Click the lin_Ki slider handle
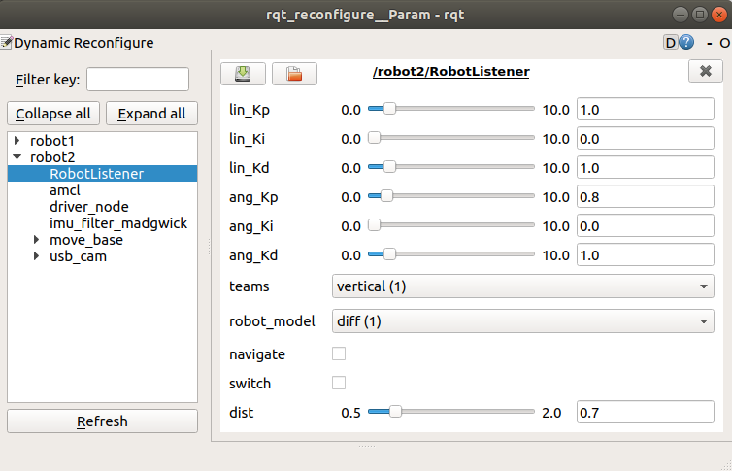 tap(374, 137)
